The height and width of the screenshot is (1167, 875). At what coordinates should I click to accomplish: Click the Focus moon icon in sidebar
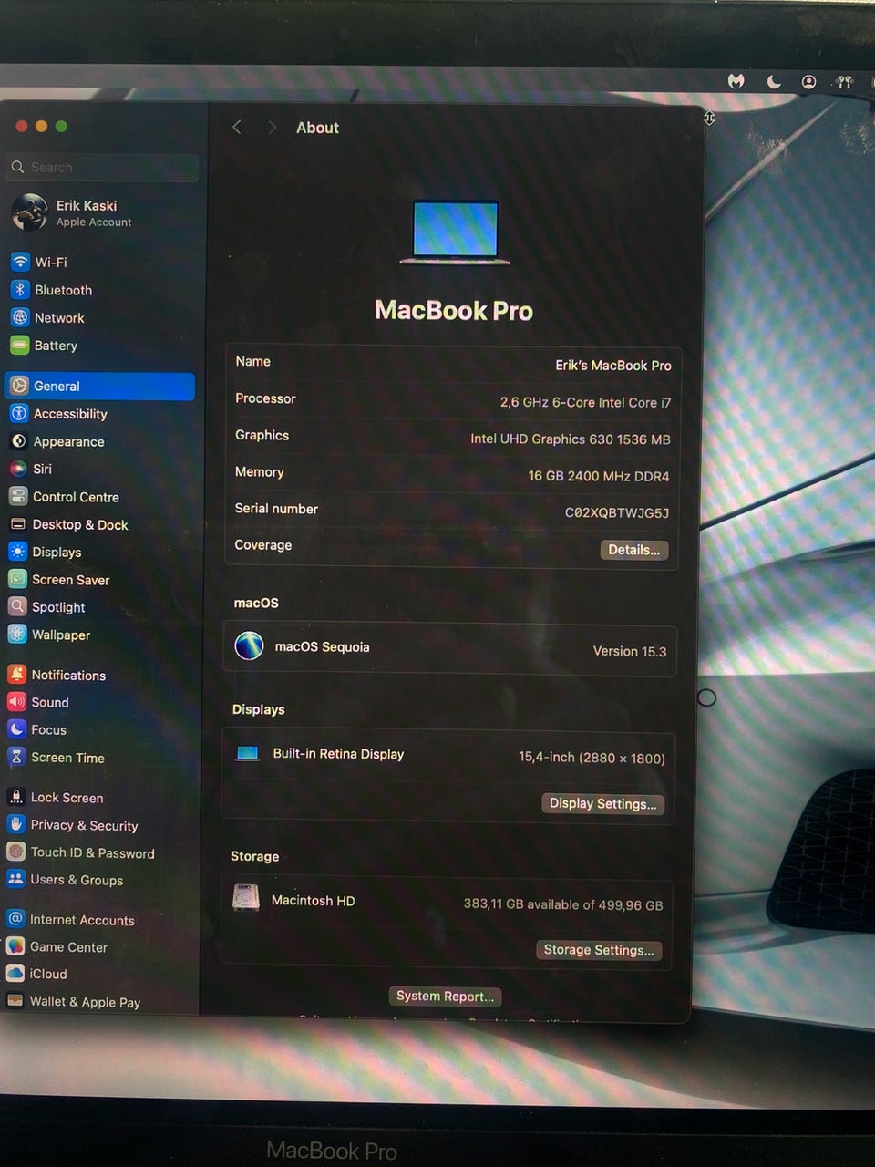pyautogui.click(x=16, y=729)
